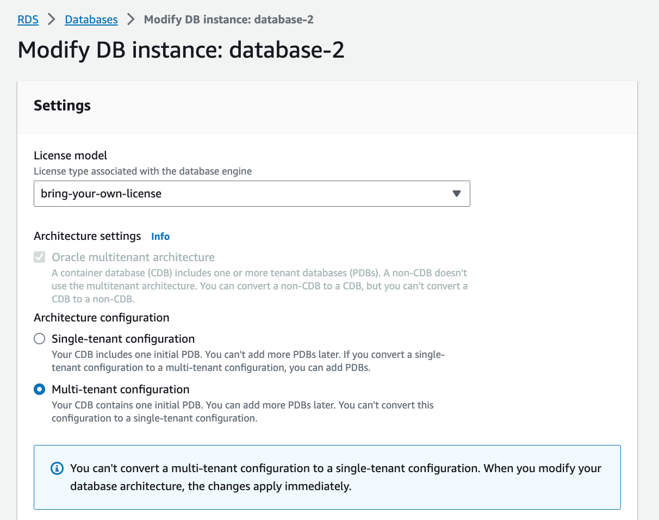Click the Single-tenant configuration description text
The image size is (659, 520).
click(248, 361)
